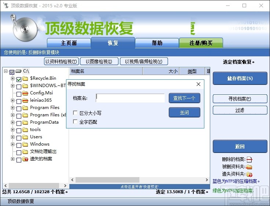Click the ProgramData folder icon

[x=25, y=123]
